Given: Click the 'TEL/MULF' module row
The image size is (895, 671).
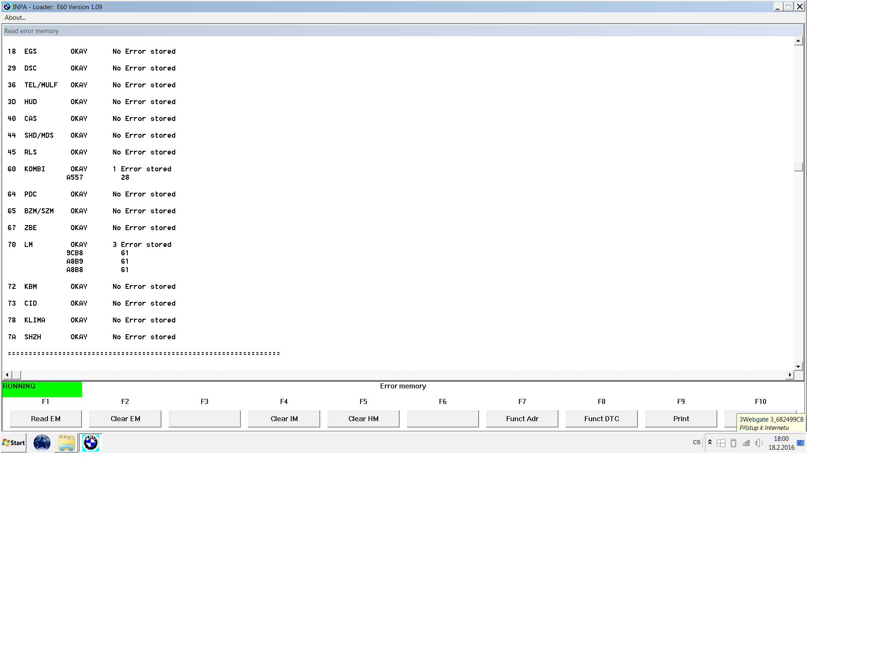Looking at the screenshot, I should pos(92,85).
